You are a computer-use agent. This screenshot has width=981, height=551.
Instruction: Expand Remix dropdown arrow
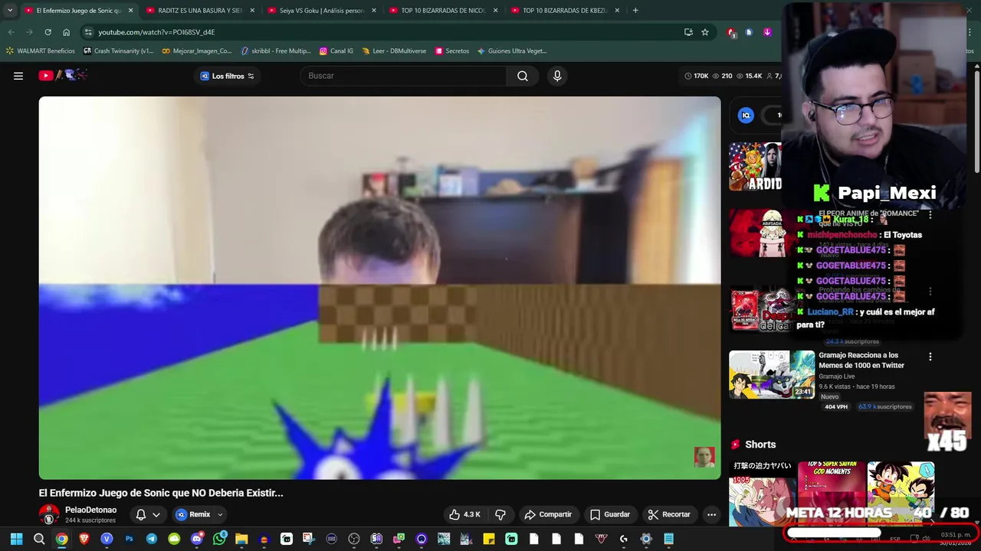(220, 514)
